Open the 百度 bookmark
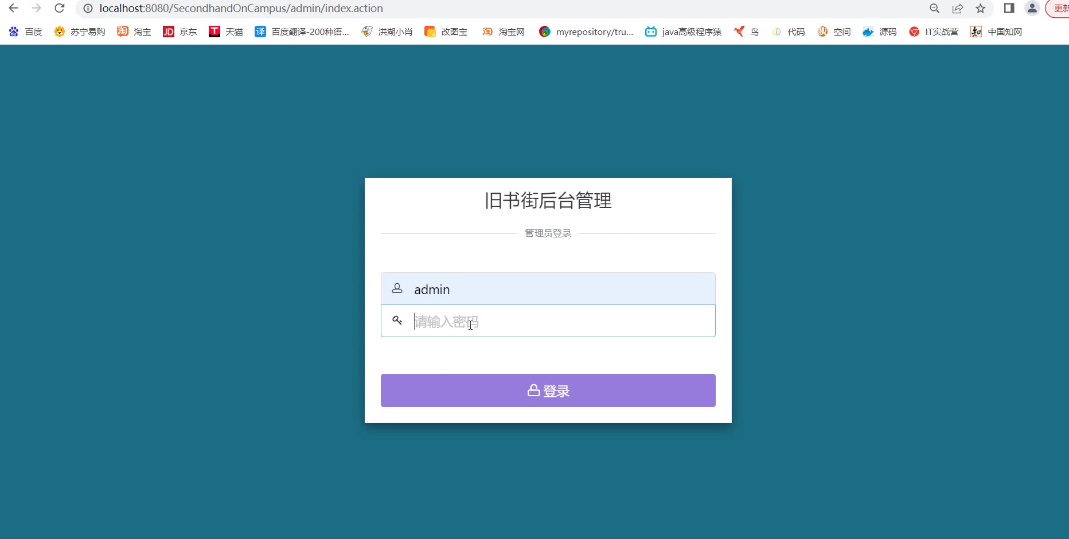 pyautogui.click(x=26, y=32)
